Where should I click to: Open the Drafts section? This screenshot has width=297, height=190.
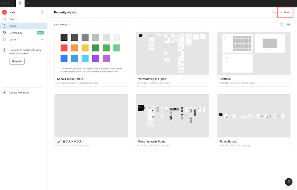coord(23,39)
